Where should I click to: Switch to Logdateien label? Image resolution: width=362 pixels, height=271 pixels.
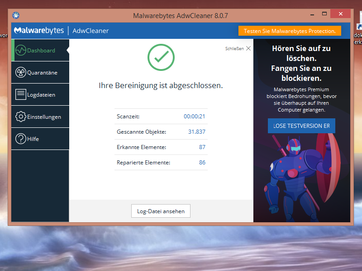[x=41, y=95]
